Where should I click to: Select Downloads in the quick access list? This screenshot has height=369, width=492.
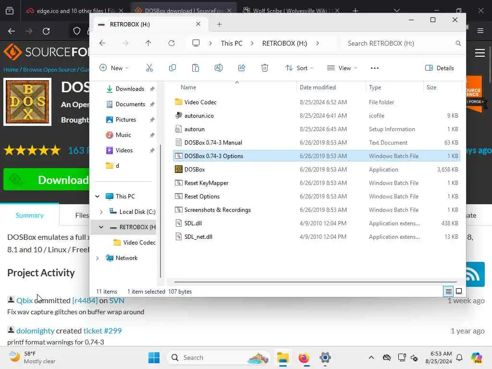point(130,89)
